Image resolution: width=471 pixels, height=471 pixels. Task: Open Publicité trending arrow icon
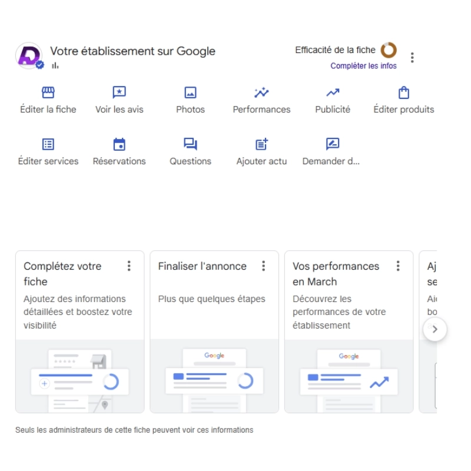tap(333, 92)
